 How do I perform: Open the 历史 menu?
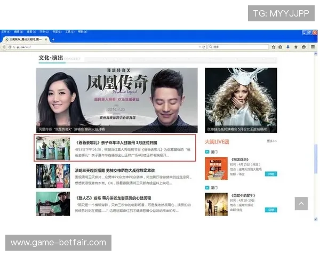(44, 31)
